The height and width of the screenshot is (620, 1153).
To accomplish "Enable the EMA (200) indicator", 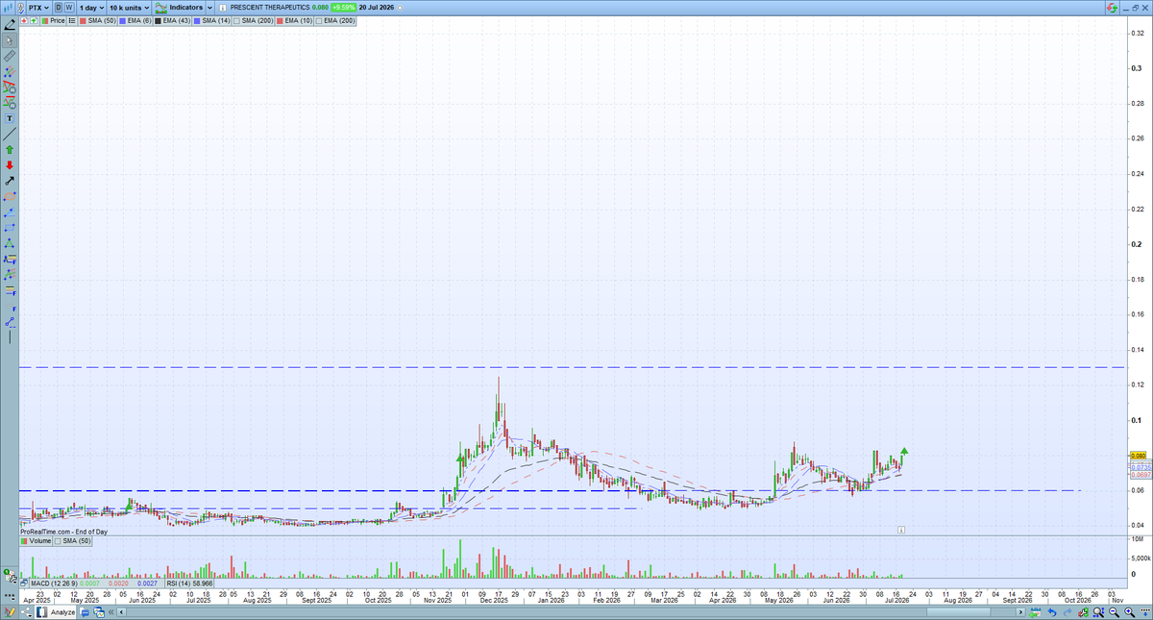I will coord(334,20).
